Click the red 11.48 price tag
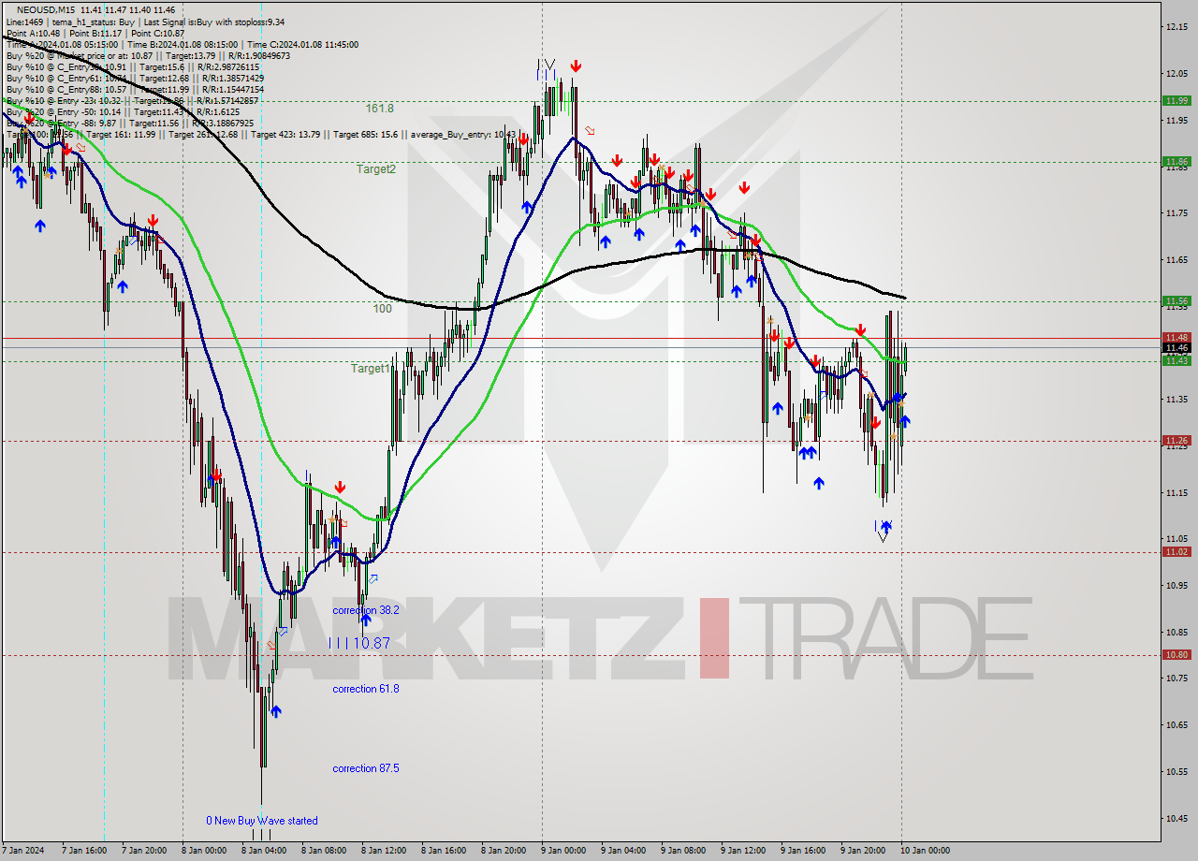 (1176, 337)
